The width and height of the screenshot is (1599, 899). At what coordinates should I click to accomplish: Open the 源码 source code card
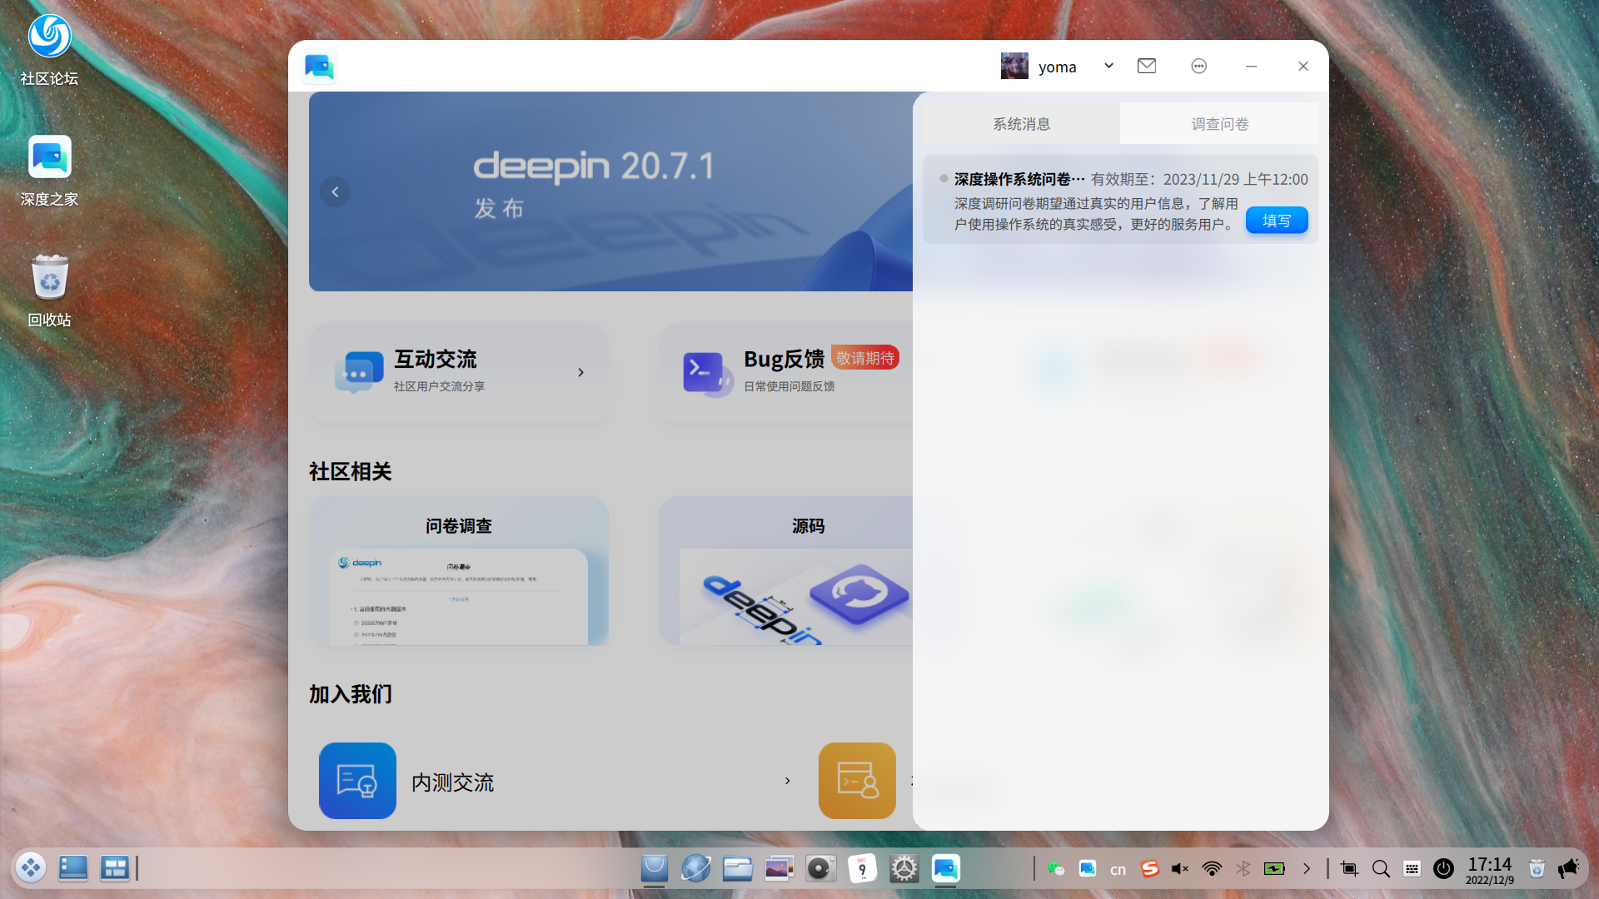(786, 571)
